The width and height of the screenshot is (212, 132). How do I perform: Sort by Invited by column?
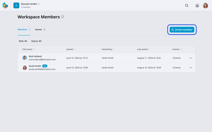coord(108,49)
